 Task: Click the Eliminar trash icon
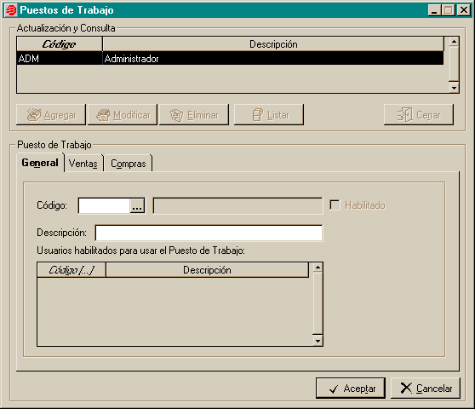[176, 115]
